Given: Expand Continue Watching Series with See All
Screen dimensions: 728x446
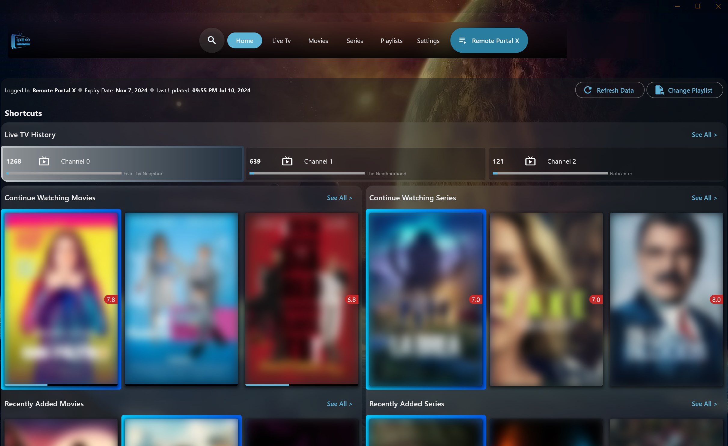Looking at the screenshot, I should [x=704, y=198].
